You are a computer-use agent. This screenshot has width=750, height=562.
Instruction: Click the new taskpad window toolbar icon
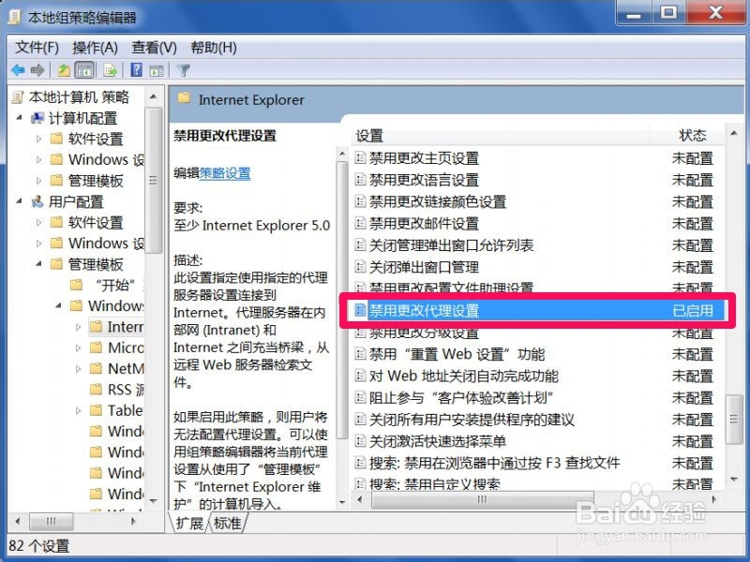coord(157,69)
